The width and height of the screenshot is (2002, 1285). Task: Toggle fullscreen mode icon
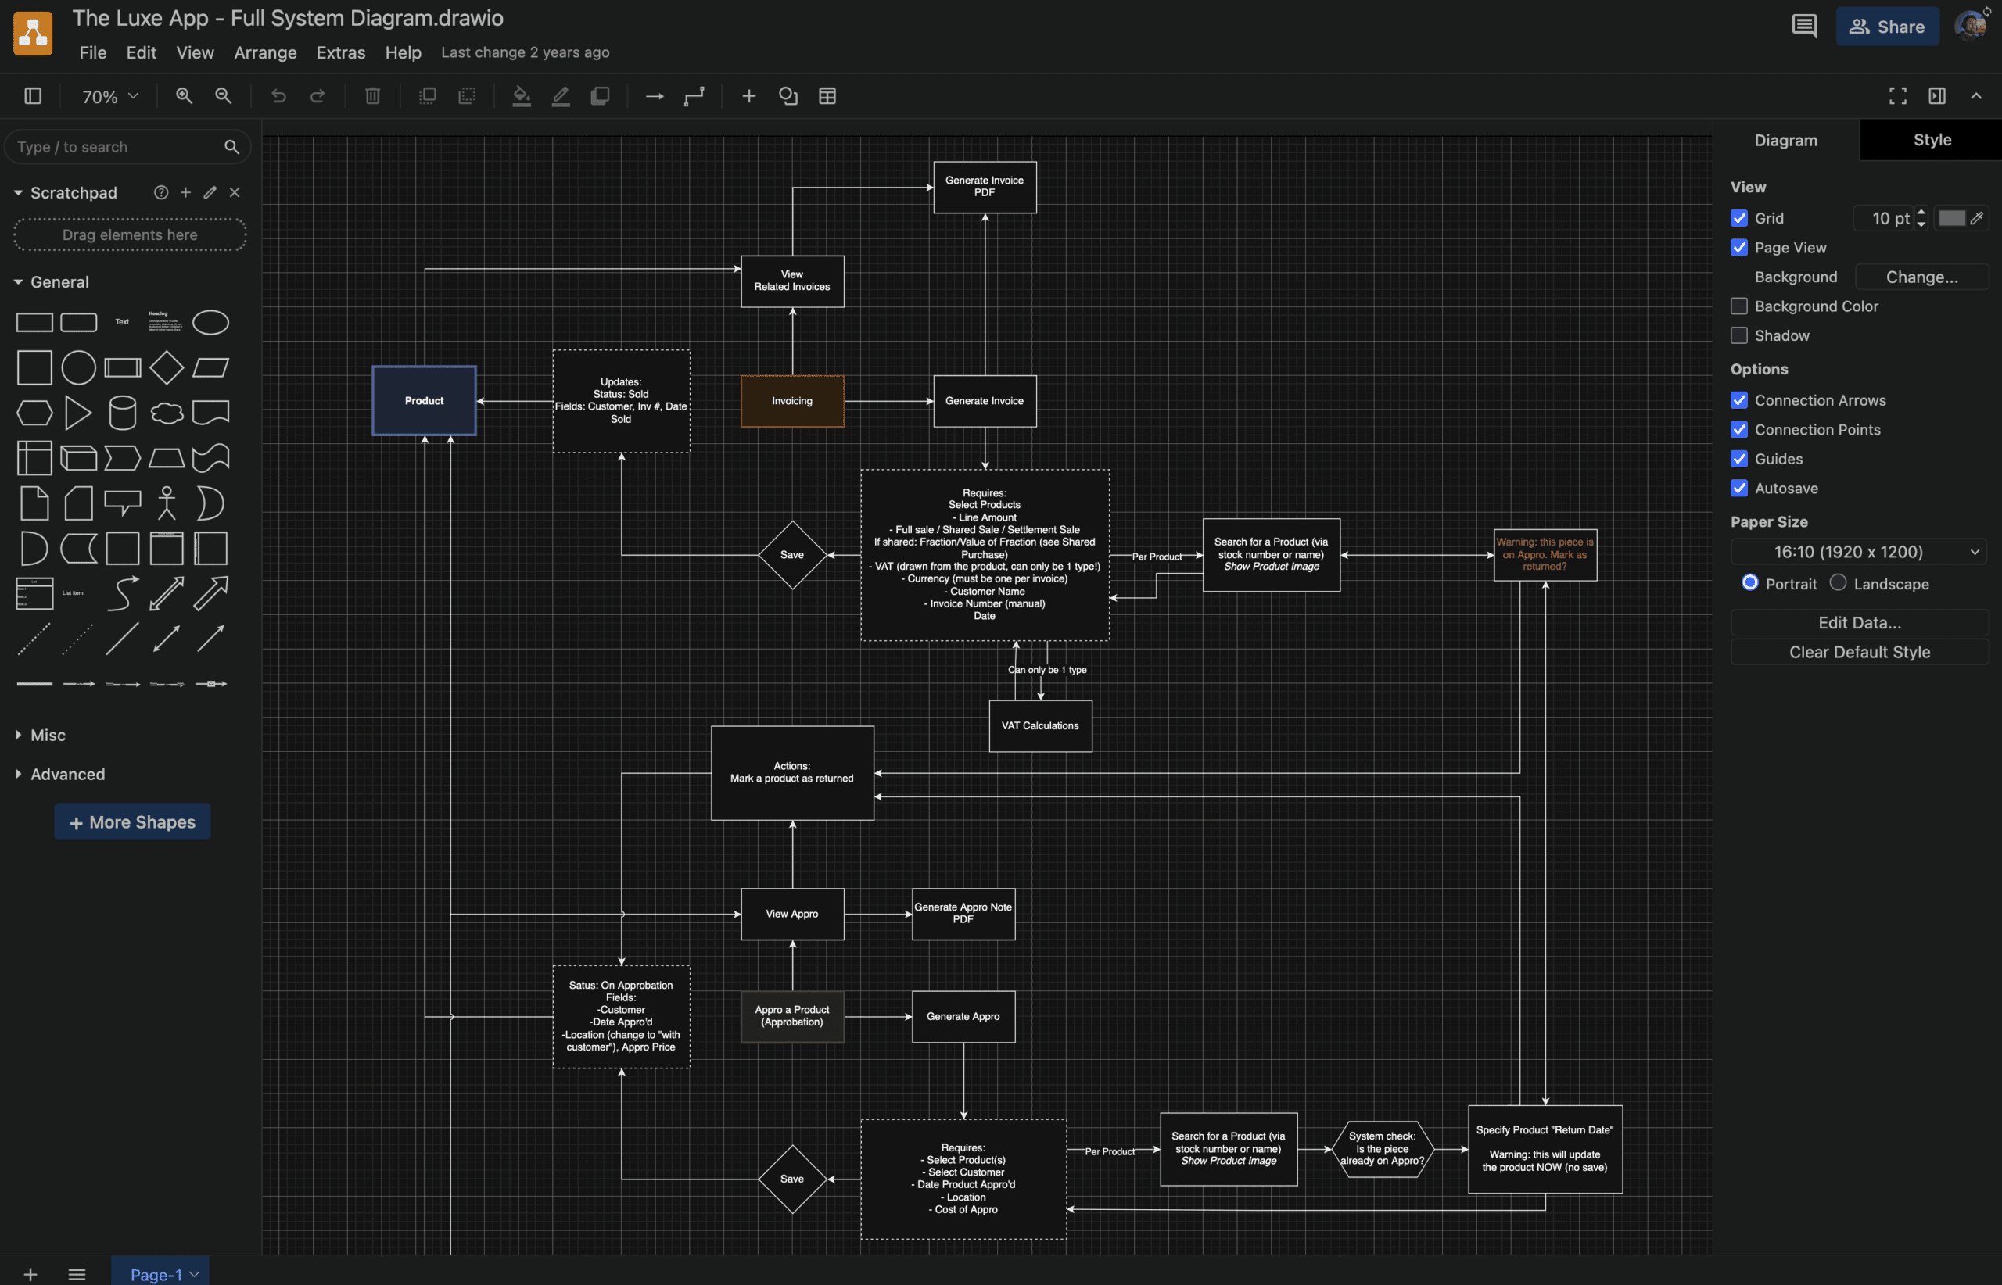tap(1898, 96)
